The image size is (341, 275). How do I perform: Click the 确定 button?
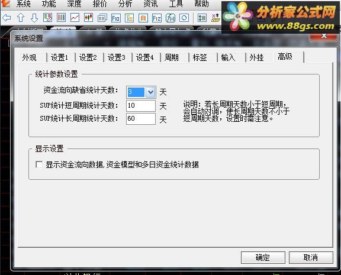[263, 258]
